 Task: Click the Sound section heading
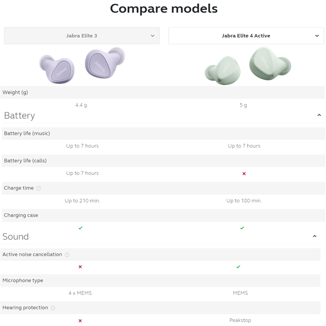click(x=16, y=237)
